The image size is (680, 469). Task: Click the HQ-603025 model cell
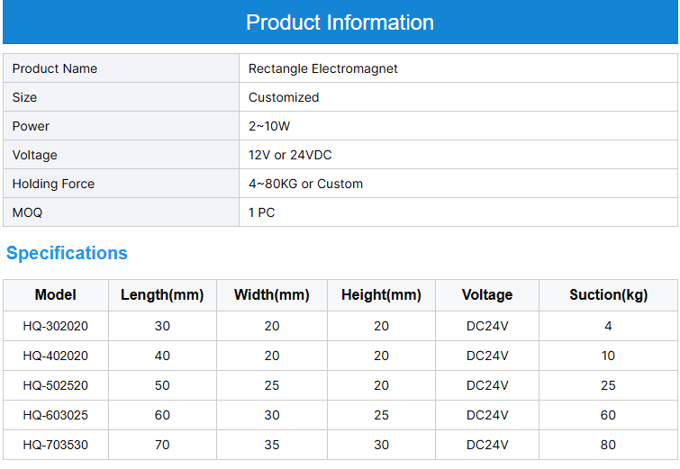tap(56, 415)
